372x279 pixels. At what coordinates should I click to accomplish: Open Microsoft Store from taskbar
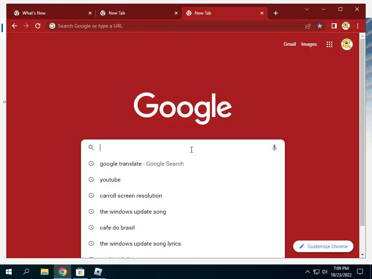(x=80, y=272)
